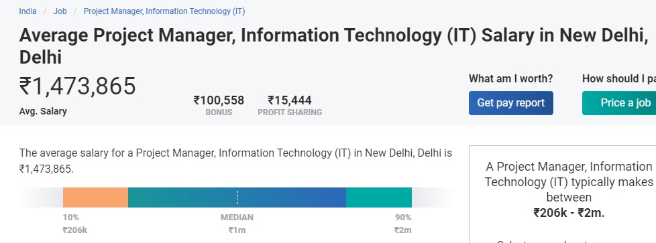
Task: Click the MEDIAN label under the bar
Action: click(237, 218)
